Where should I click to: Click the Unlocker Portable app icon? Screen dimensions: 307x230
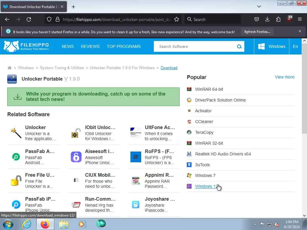(x=12, y=79)
